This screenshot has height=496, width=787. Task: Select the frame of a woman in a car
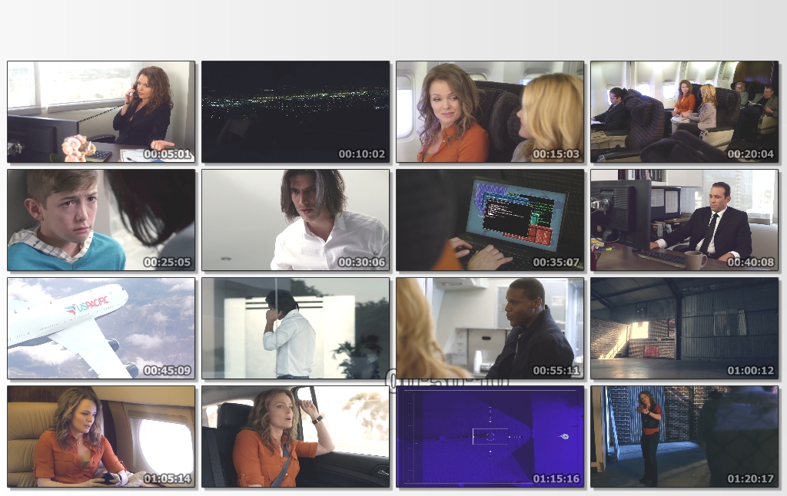[x=296, y=436]
